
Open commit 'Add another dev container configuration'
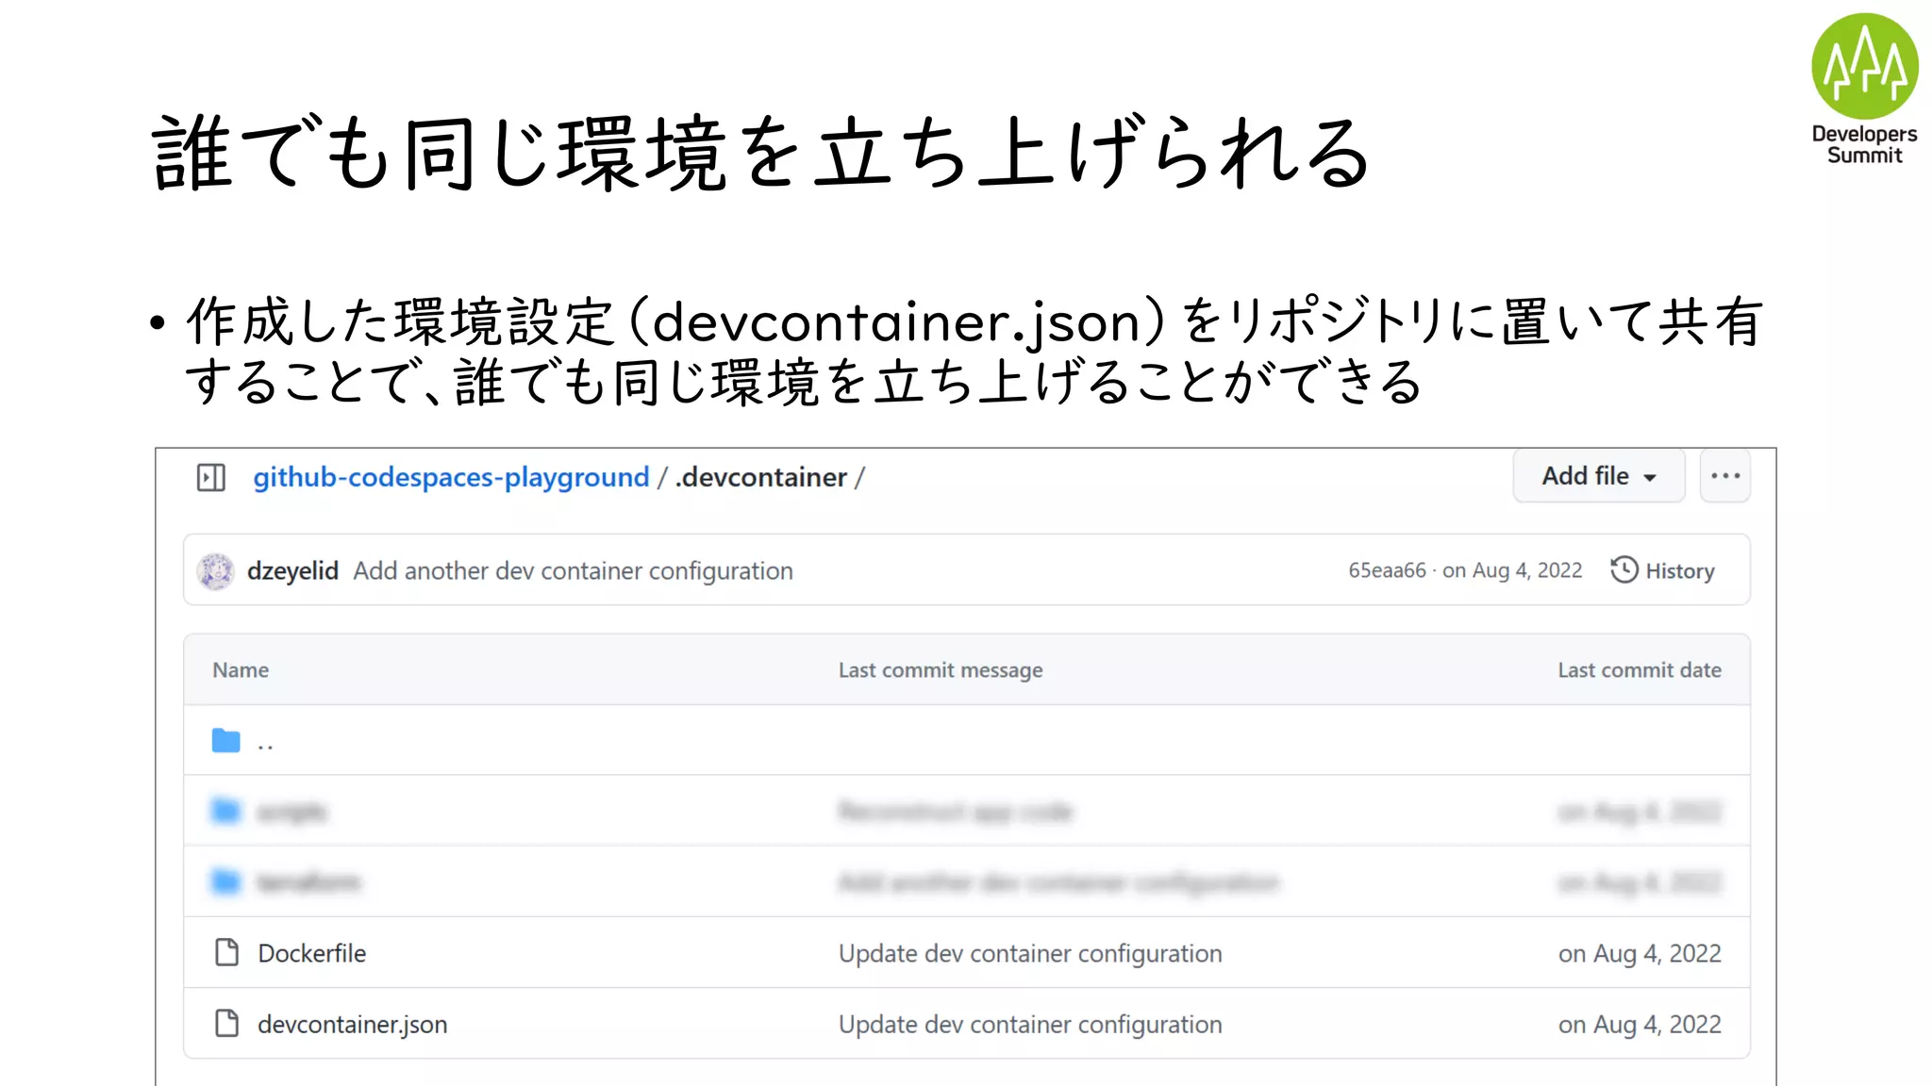click(573, 571)
